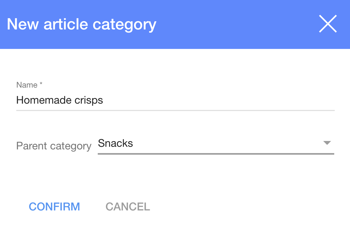The height and width of the screenshot is (232, 350).
Task: Click the Name input field
Action: coord(175,100)
